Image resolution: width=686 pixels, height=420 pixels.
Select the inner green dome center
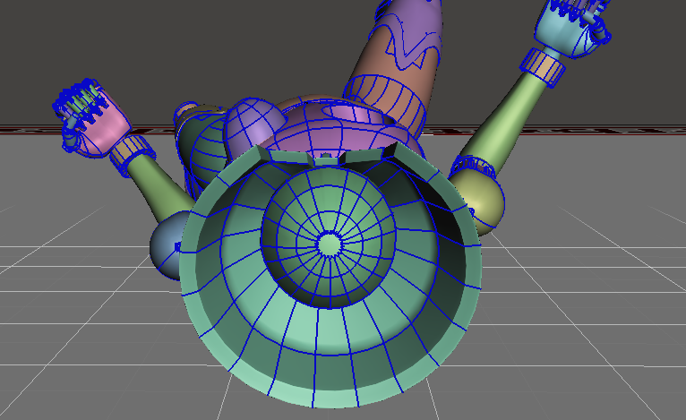[329, 244]
